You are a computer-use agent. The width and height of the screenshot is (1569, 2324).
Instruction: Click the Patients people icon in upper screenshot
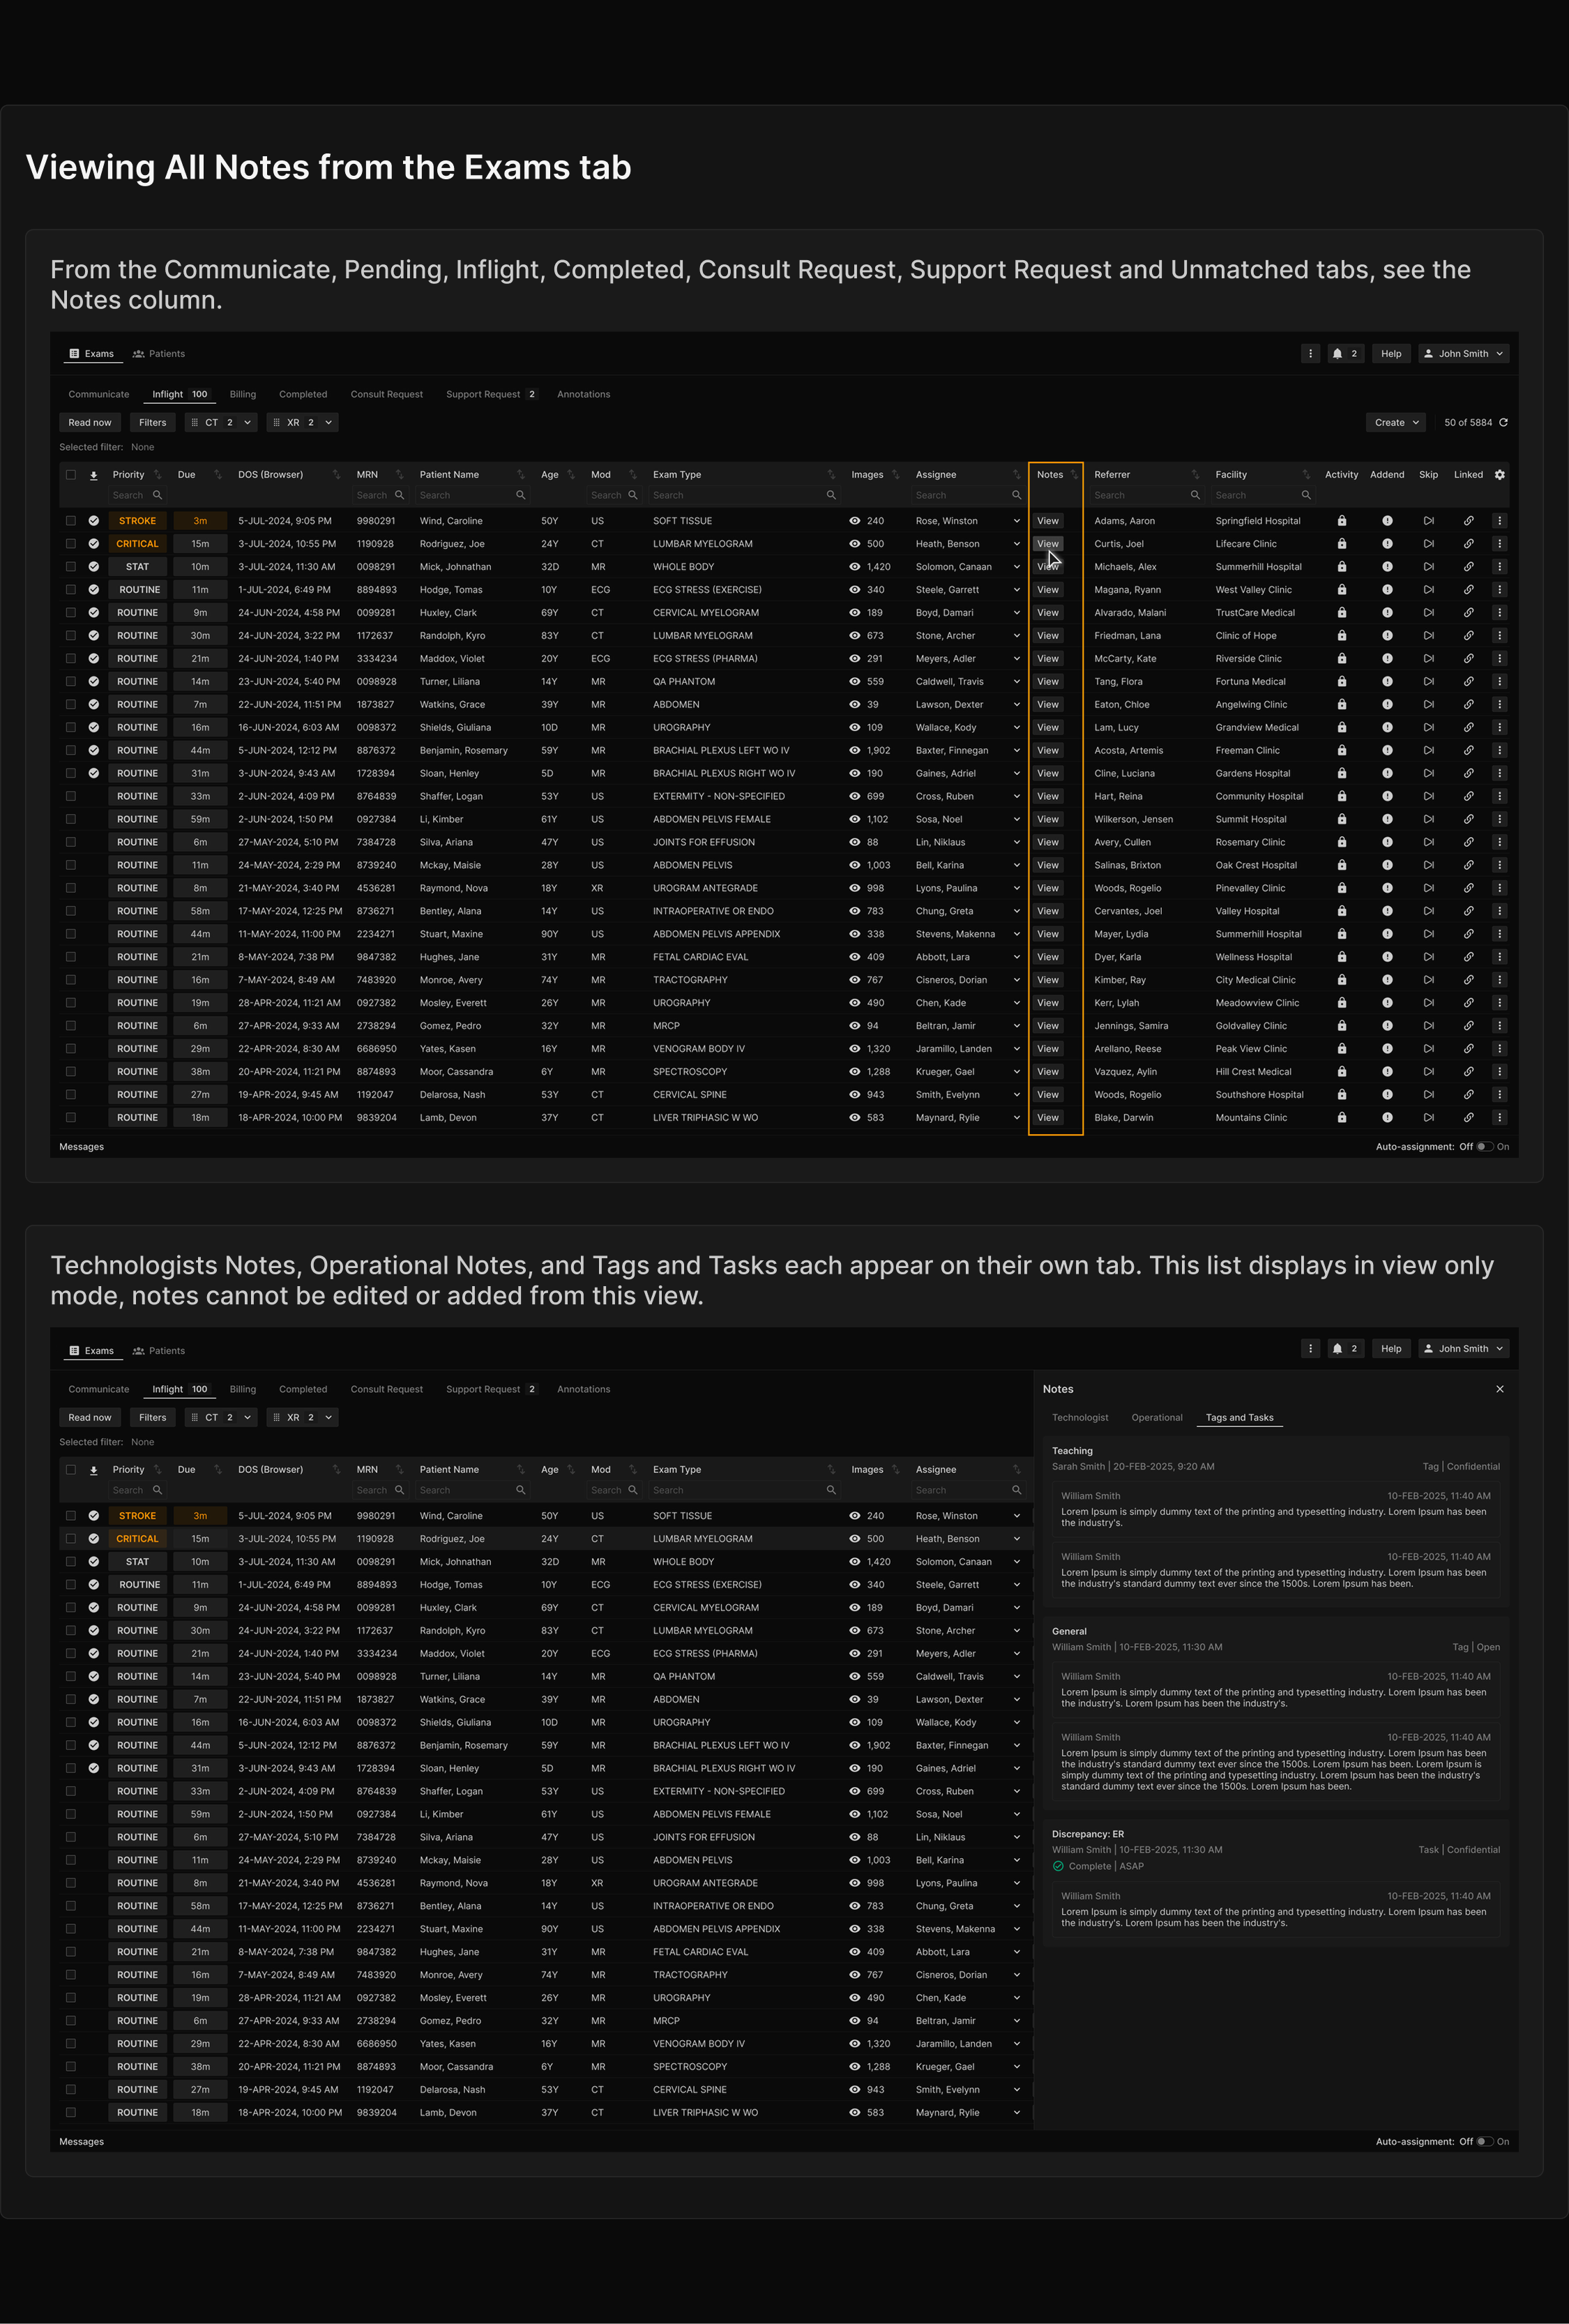tap(139, 354)
